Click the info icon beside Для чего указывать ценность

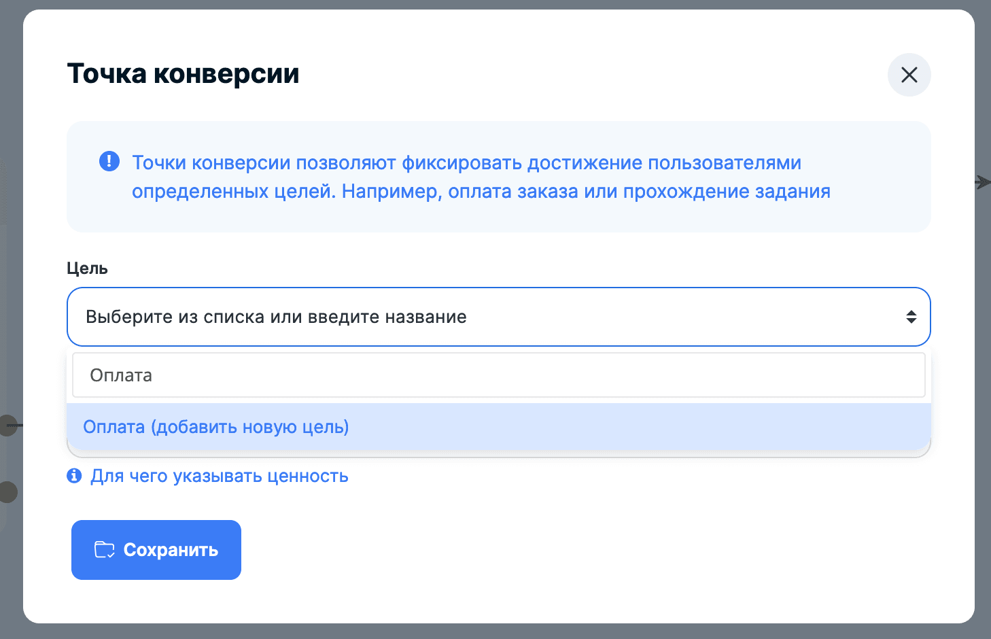tap(74, 476)
